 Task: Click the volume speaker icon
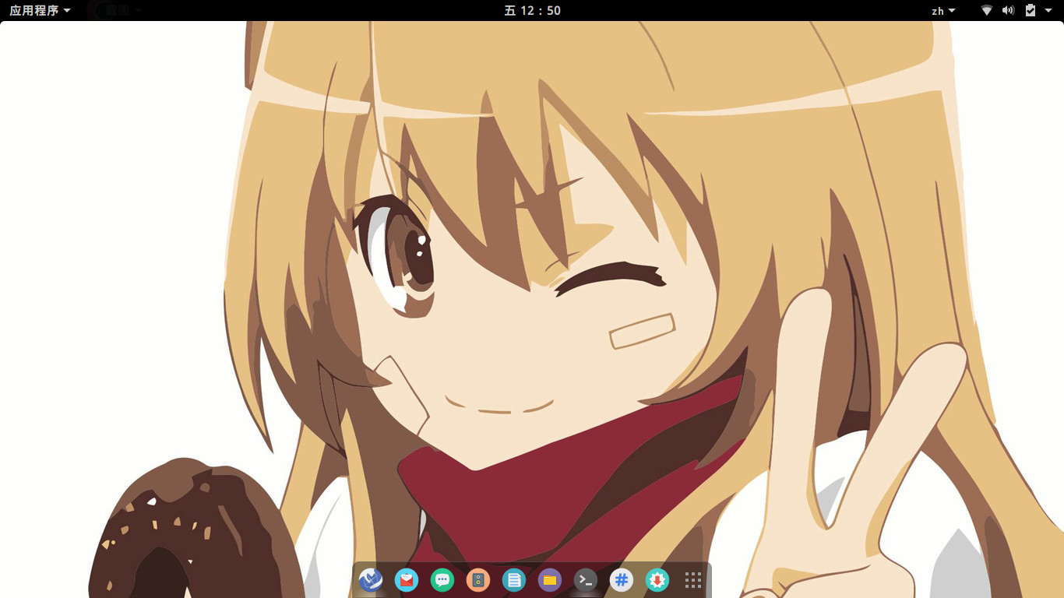tap(1009, 10)
